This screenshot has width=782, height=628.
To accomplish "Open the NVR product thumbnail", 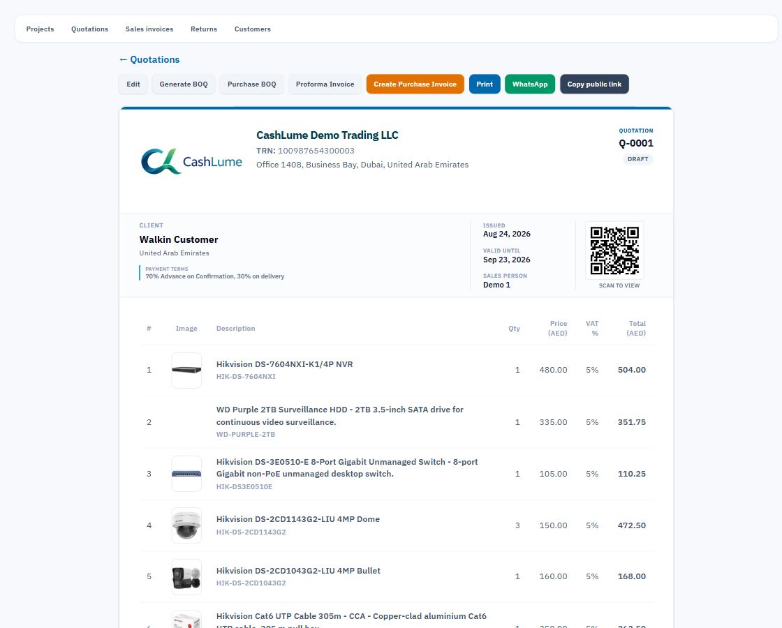I will 186,371.
